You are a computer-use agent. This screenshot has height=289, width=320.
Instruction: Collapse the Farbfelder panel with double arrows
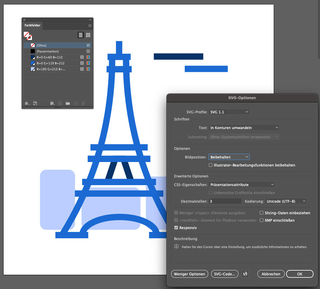point(90,20)
